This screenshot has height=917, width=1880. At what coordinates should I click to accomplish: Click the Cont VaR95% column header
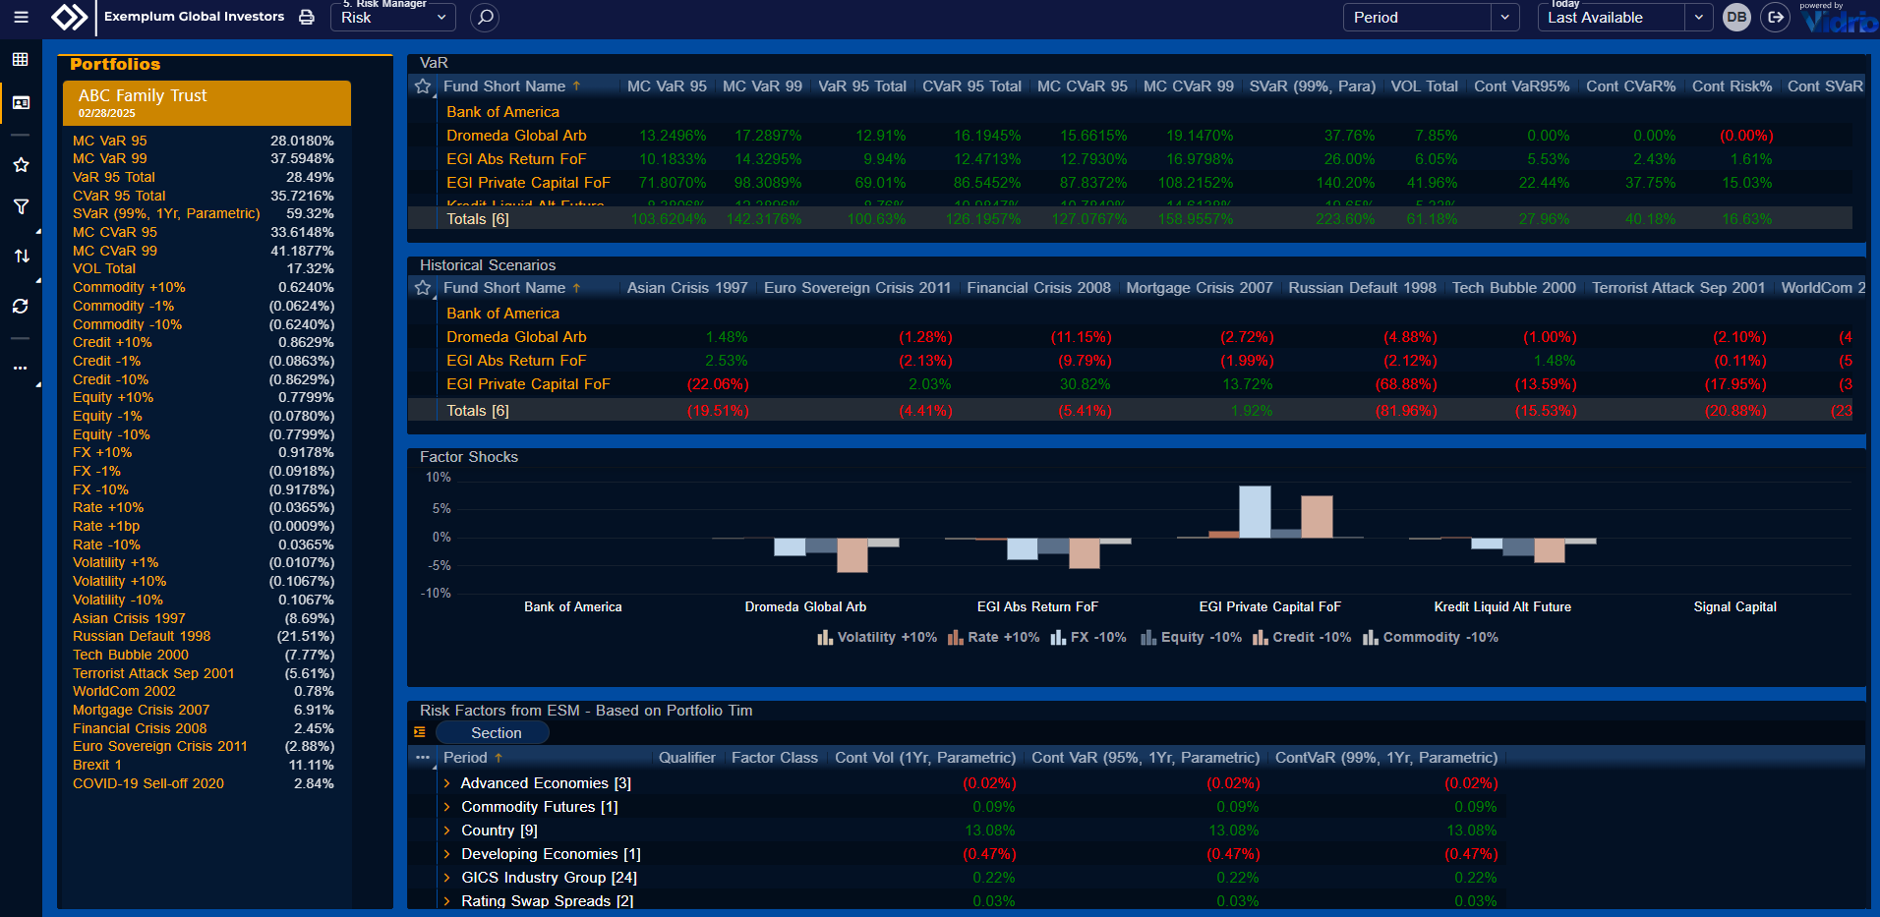(x=1521, y=86)
